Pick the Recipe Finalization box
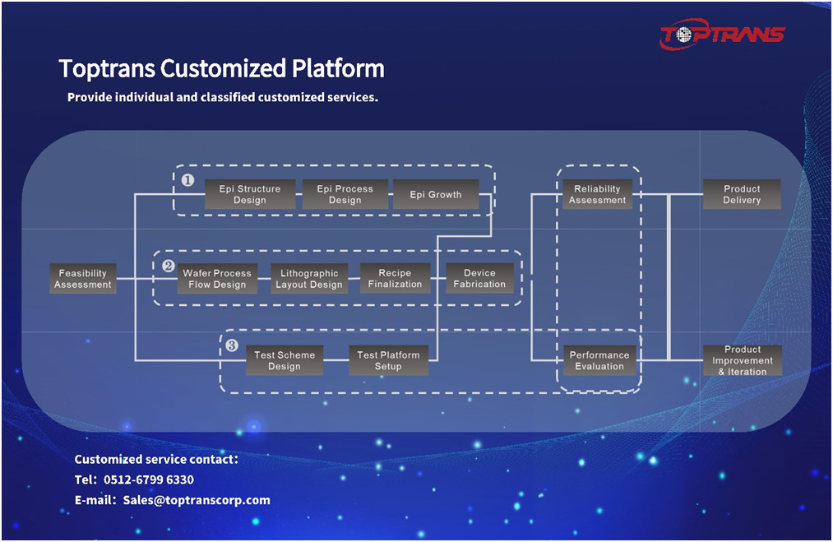 395,279
